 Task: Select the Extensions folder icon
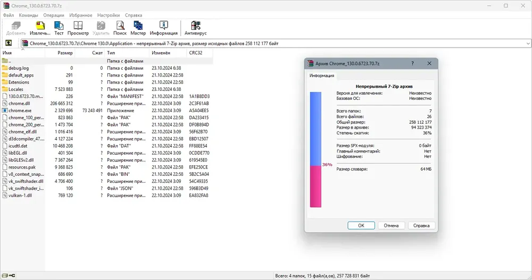click(5, 82)
